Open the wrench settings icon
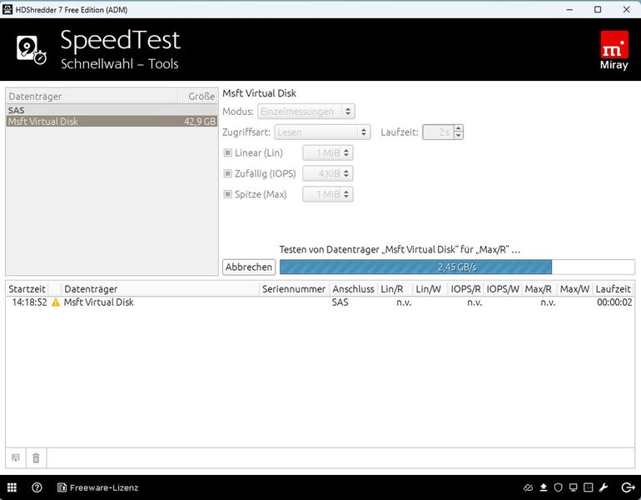641x500 pixels. (604, 487)
